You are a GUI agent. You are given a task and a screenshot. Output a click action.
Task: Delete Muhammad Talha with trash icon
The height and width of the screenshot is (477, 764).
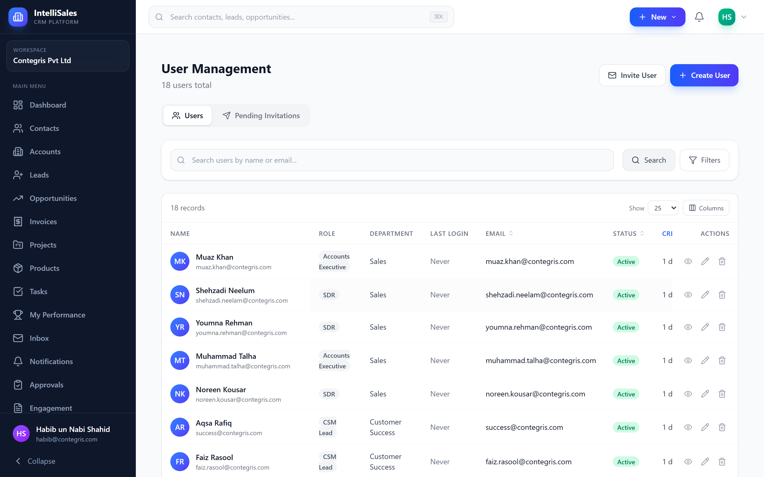[x=722, y=360]
